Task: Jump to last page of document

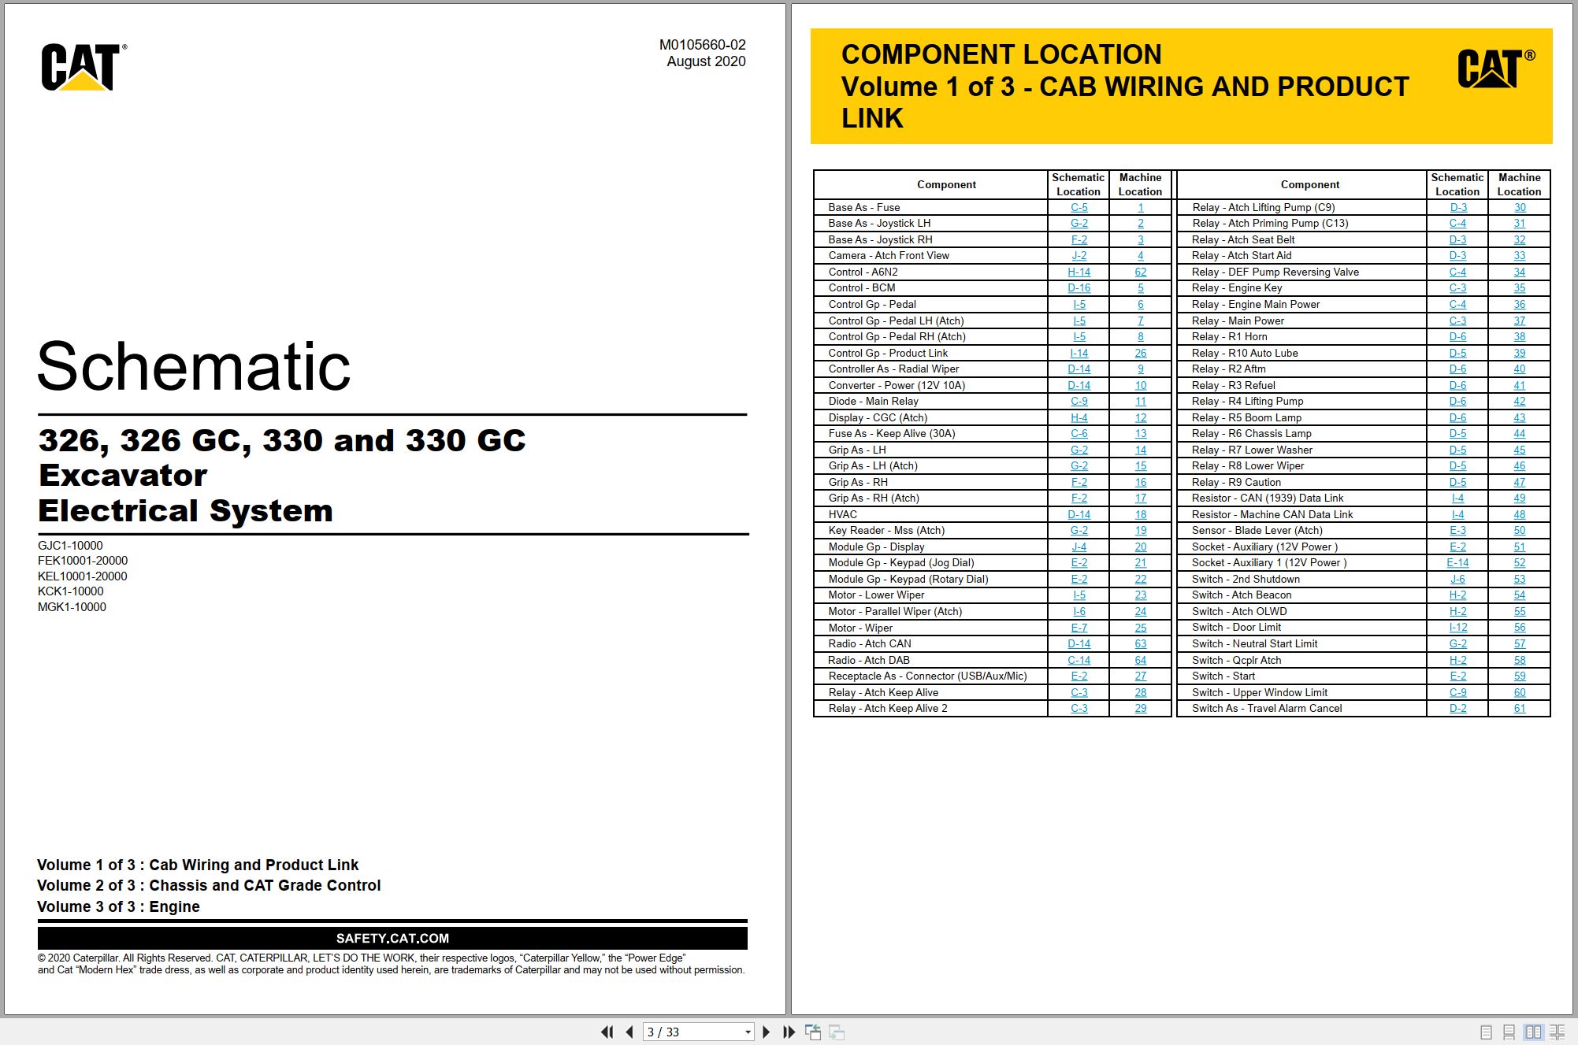Action: 789,1032
